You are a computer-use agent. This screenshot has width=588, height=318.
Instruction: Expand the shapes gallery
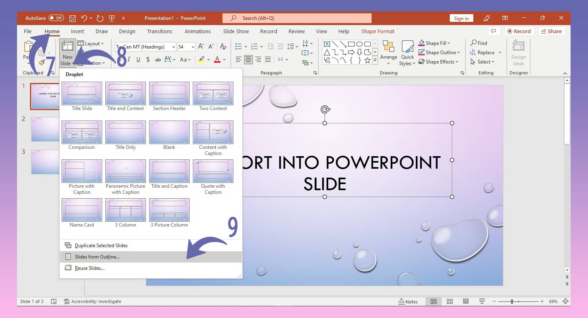(x=375, y=61)
